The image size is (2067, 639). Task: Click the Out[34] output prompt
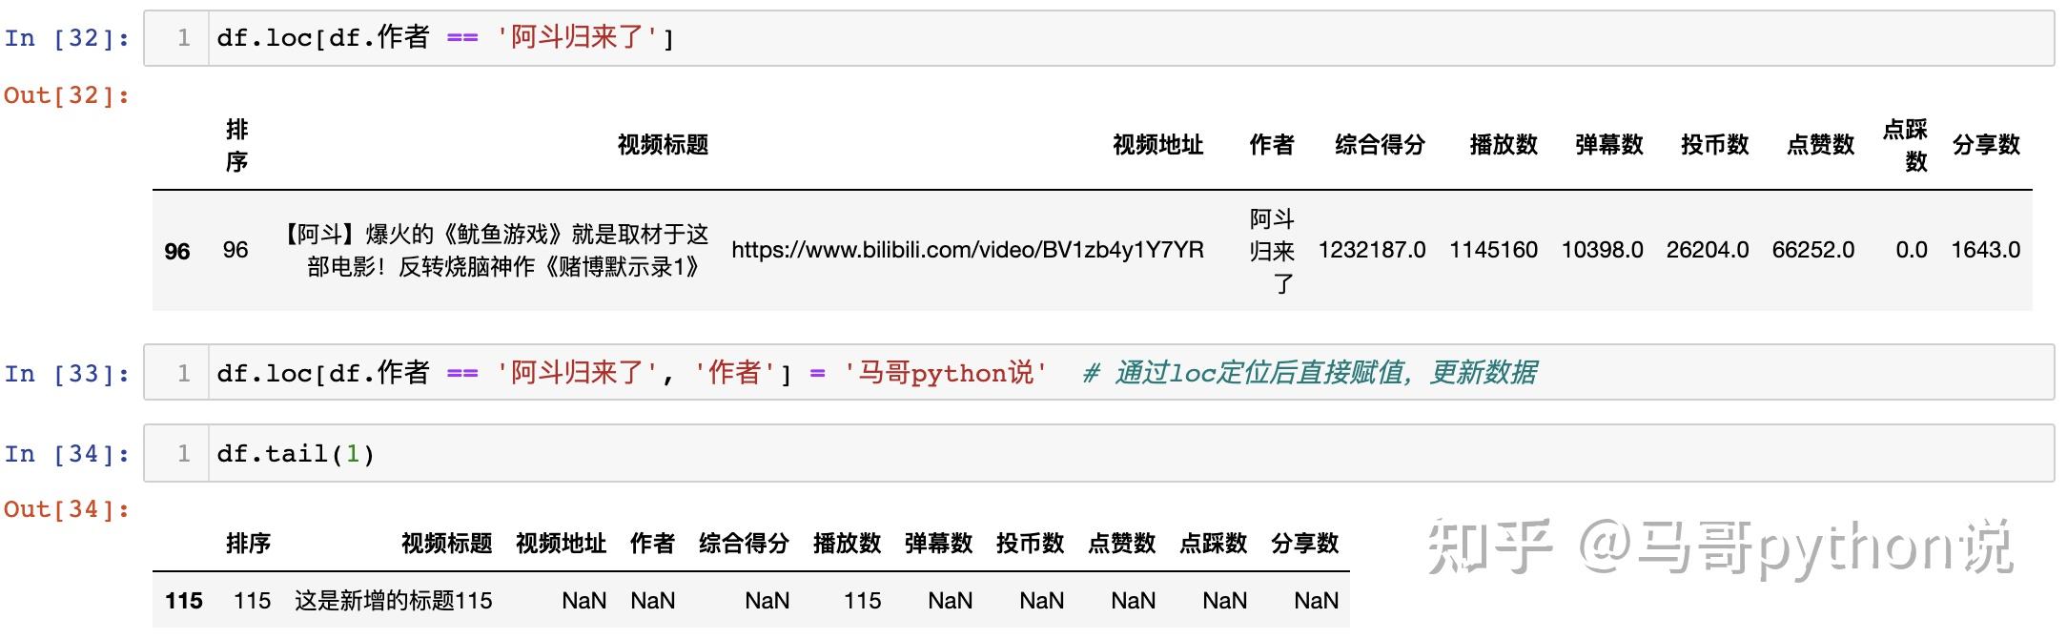tap(67, 509)
